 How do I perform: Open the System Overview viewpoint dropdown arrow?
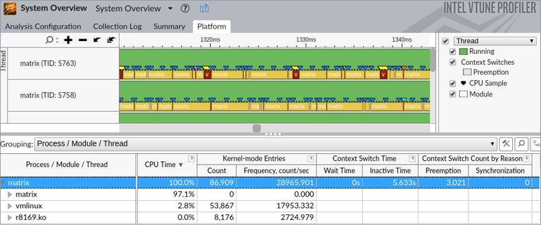pyautogui.click(x=170, y=9)
